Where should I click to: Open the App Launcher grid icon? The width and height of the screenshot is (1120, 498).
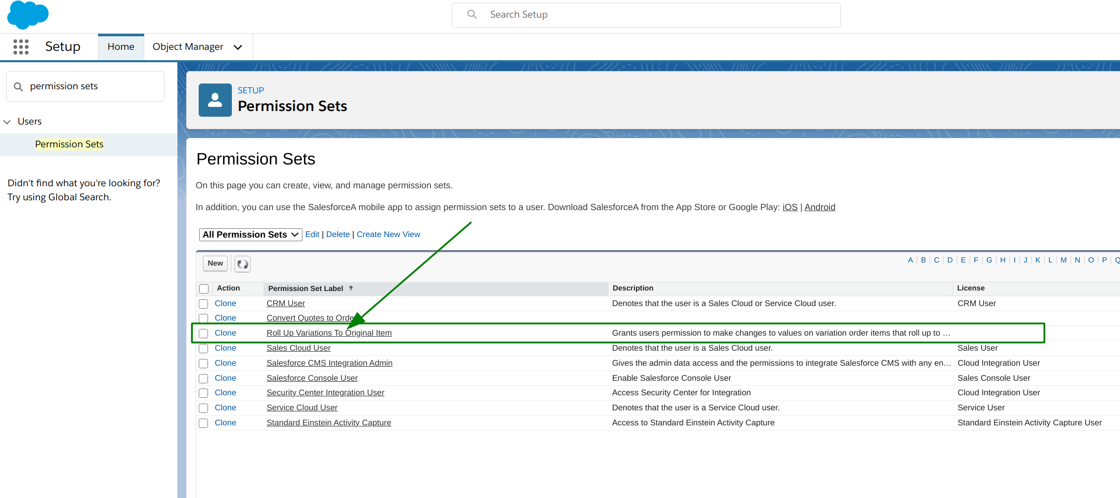click(21, 47)
